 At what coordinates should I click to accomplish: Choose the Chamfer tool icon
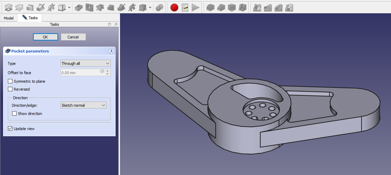point(221,7)
